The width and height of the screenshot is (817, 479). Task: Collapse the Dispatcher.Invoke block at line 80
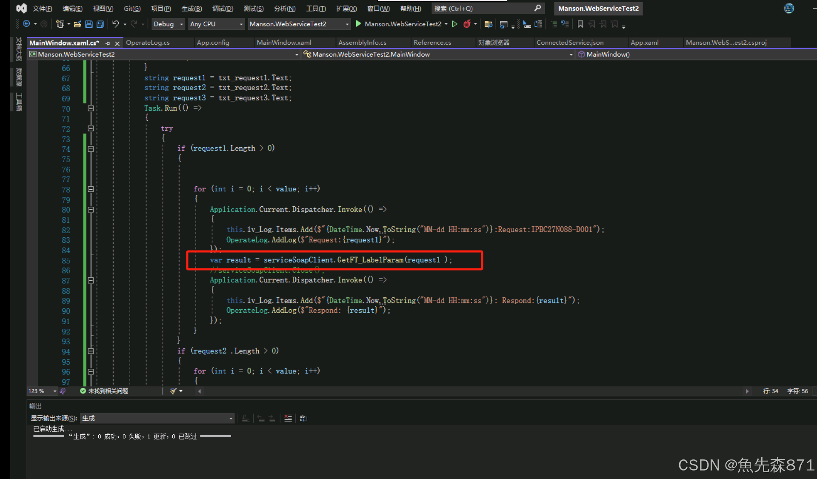point(91,209)
